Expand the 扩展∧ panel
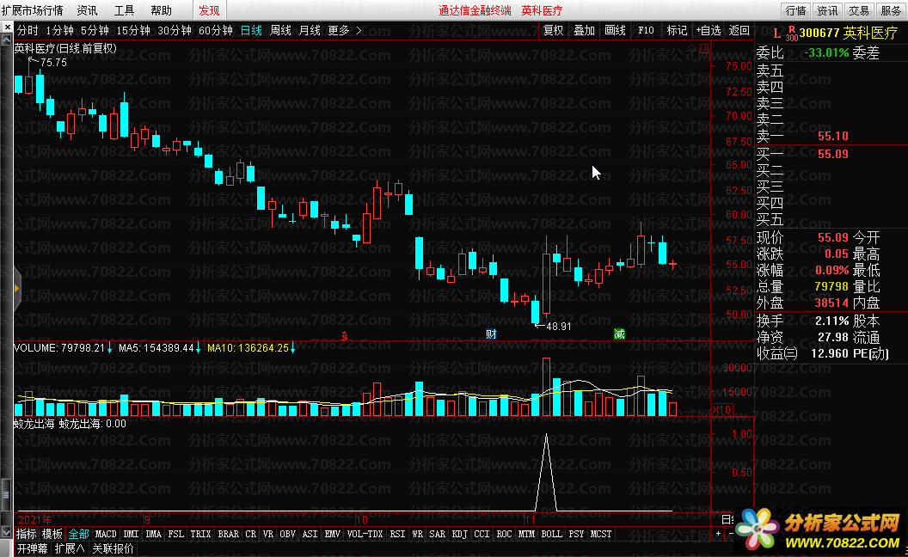Image resolution: width=908 pixels, height=557 pixels. (70, 548)
